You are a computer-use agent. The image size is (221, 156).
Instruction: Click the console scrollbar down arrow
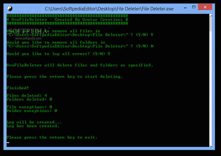[211, 146]
